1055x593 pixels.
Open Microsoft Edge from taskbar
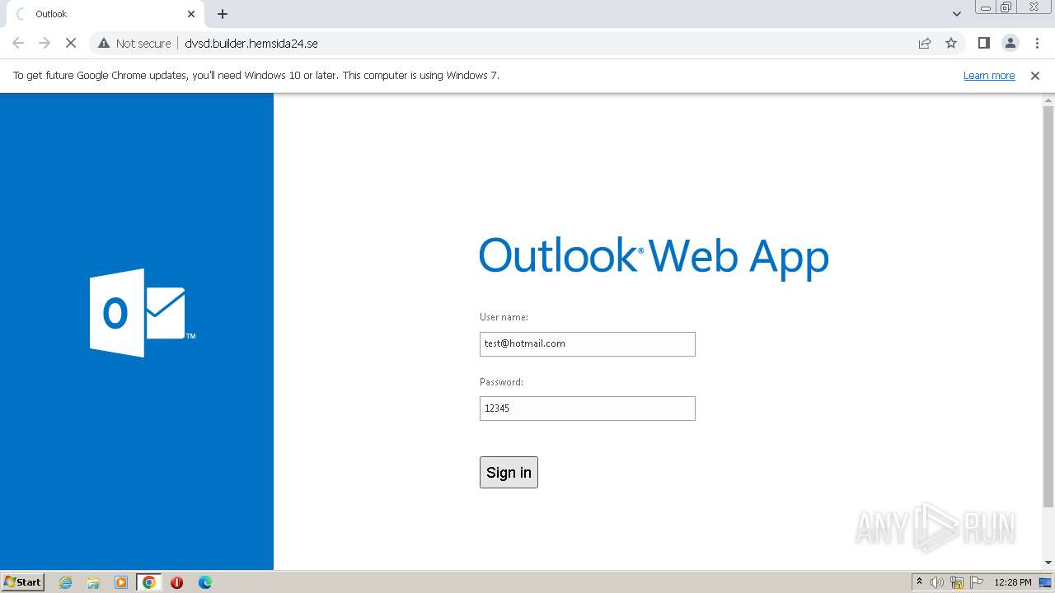click(x=204, y=582)
